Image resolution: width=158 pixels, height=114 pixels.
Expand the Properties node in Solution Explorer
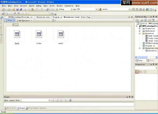click(x=139, y=28)
